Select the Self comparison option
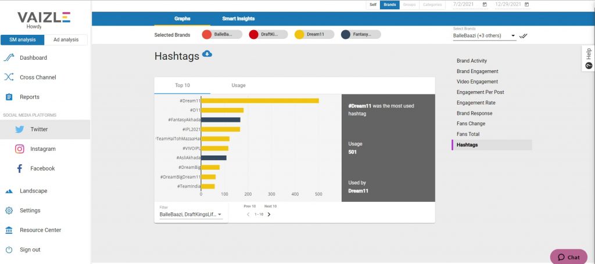595x264 pixels. coord(373,5)
